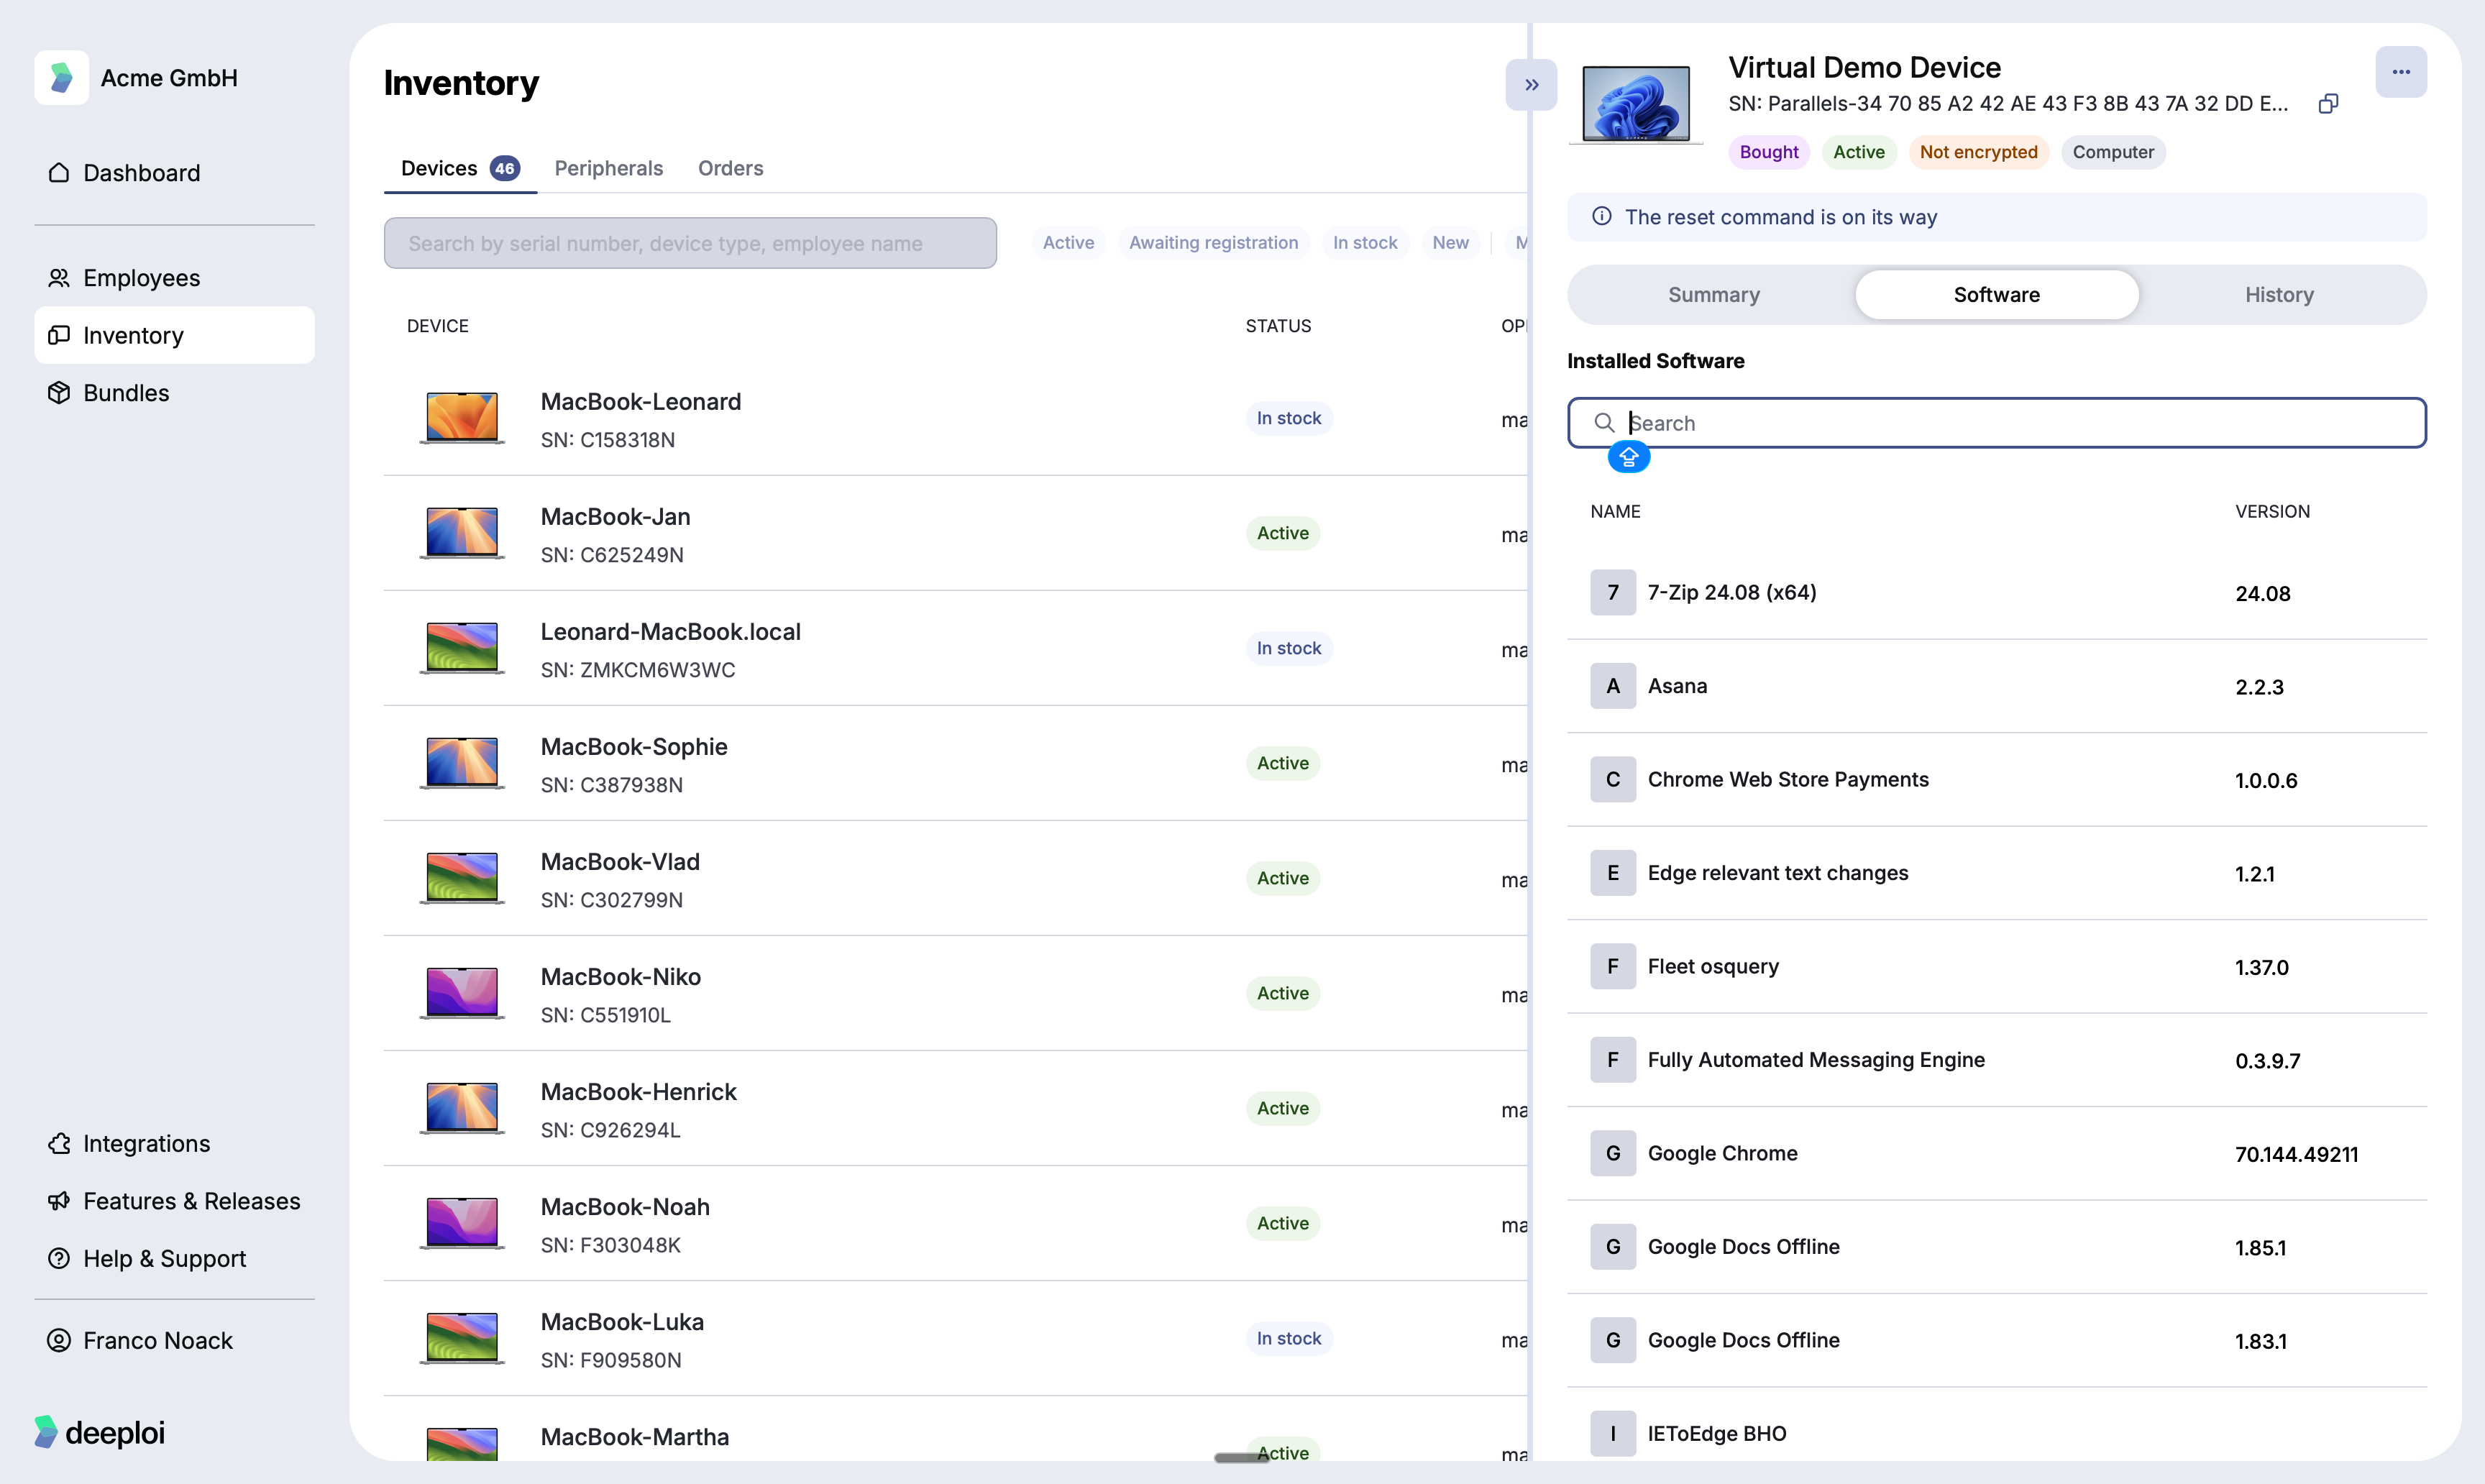
Task: Open Help & Support
Action: pyautogui.click(x=164, y=1258)
